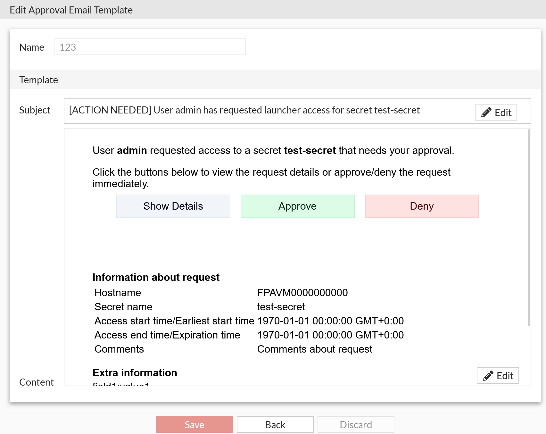Save the approval email template

(x=194, y=424)
